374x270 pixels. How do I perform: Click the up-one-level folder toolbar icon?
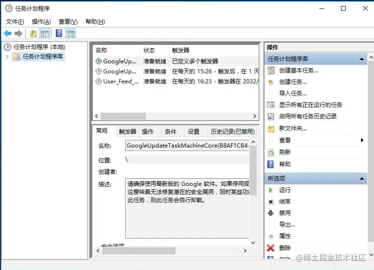point(33,34)
